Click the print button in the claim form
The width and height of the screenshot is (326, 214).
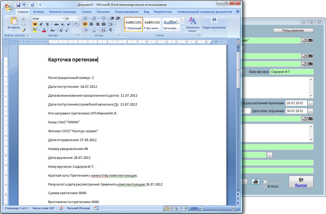click(x=256, y=181)
